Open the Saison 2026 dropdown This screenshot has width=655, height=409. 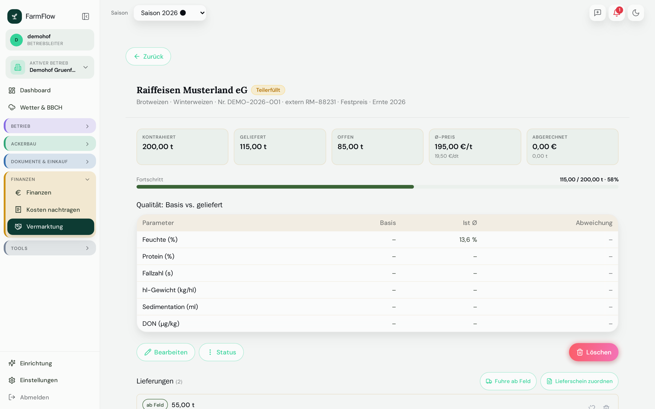pos(170,13)
